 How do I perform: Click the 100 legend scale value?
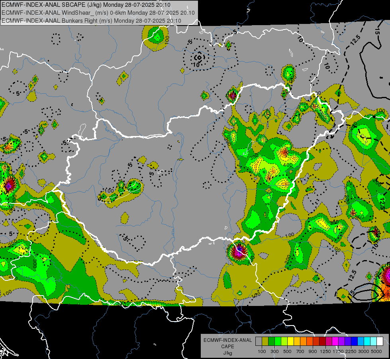[262, 351]
